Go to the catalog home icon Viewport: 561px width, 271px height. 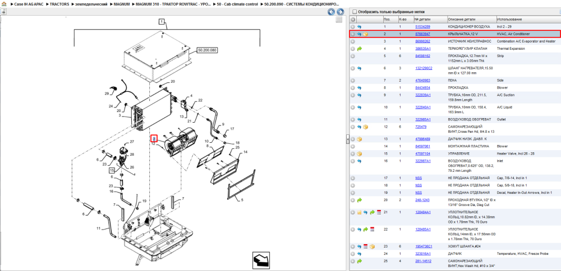coord(4,4)
